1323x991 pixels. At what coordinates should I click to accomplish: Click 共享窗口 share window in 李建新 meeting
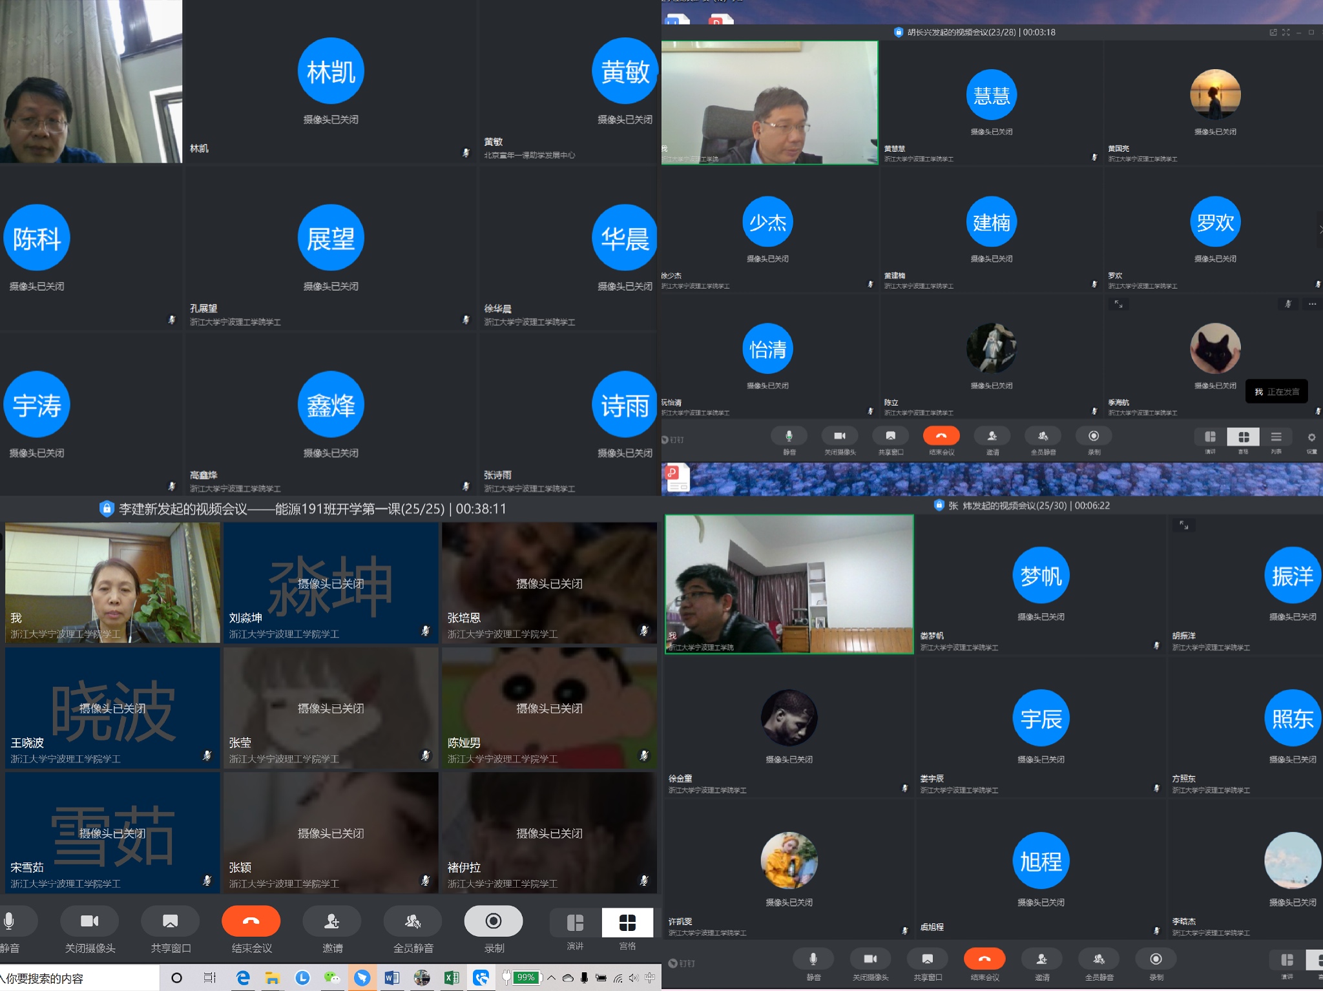tap(171, 921)
